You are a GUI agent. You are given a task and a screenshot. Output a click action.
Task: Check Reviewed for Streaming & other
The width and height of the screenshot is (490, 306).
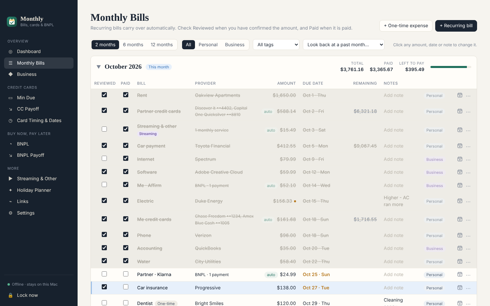[104, 129]
